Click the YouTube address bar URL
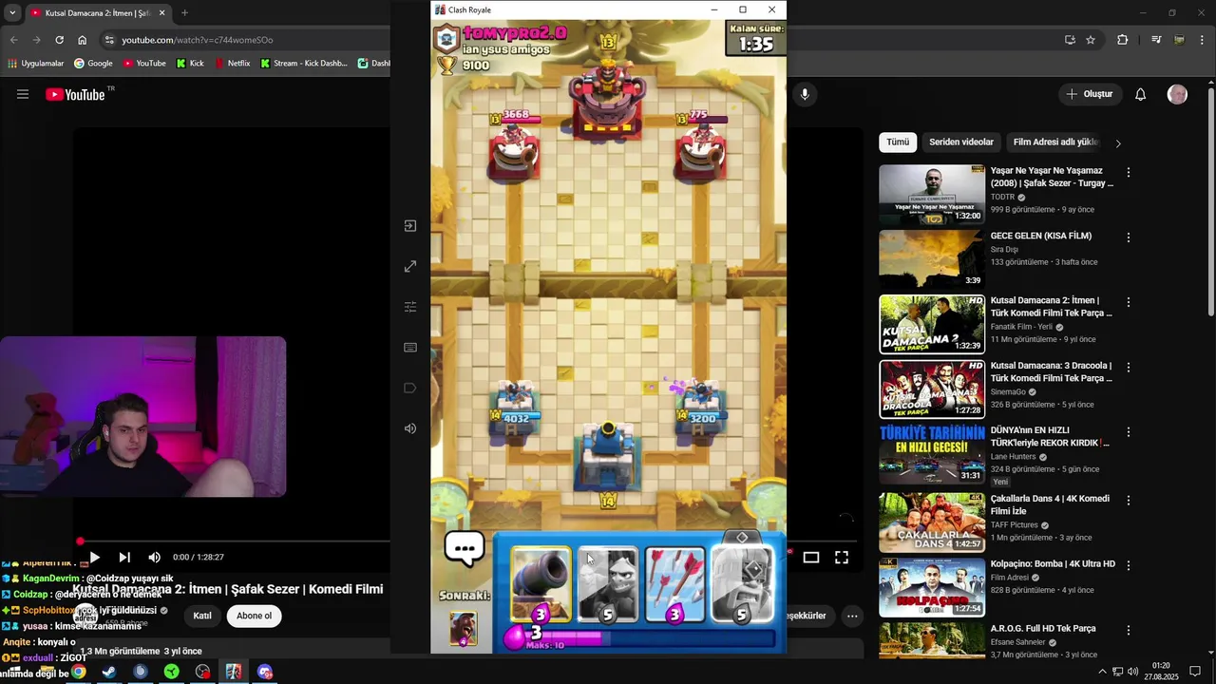1216x684 pixels. click(x=198, y=40)
